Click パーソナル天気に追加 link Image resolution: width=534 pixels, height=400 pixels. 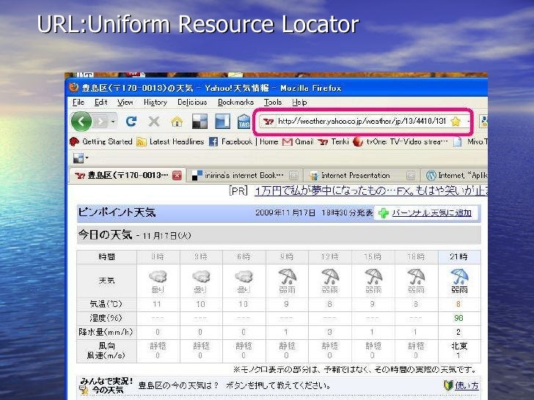tap(432, 213)
